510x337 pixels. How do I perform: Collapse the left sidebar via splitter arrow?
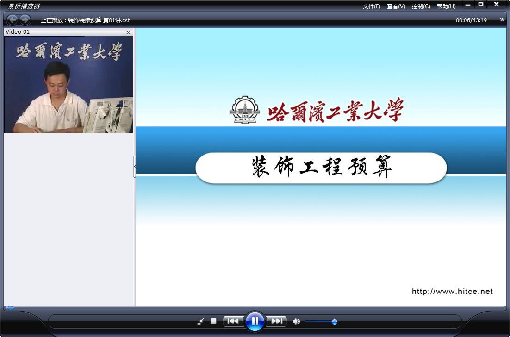pyautogui.click(x=135, y=167)
